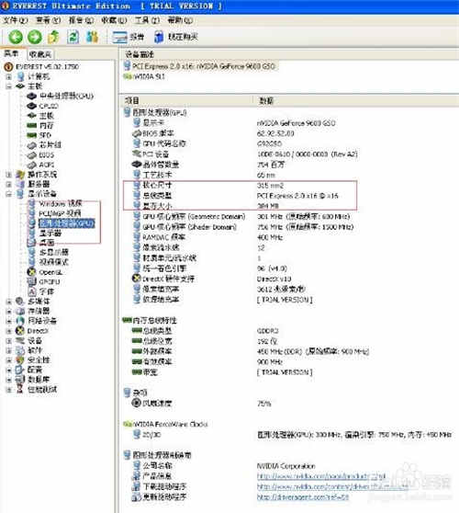Viewport: 459px width, 513px height.
Task: Click the Up level toolbar icon
Action: tap(53, 37)
